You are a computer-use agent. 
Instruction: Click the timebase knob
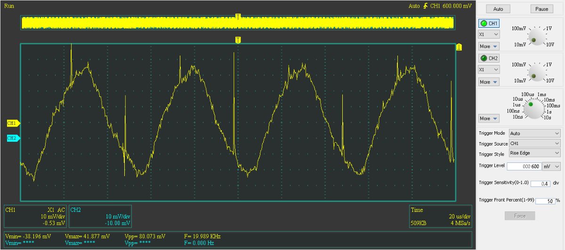tap(531, 106)
